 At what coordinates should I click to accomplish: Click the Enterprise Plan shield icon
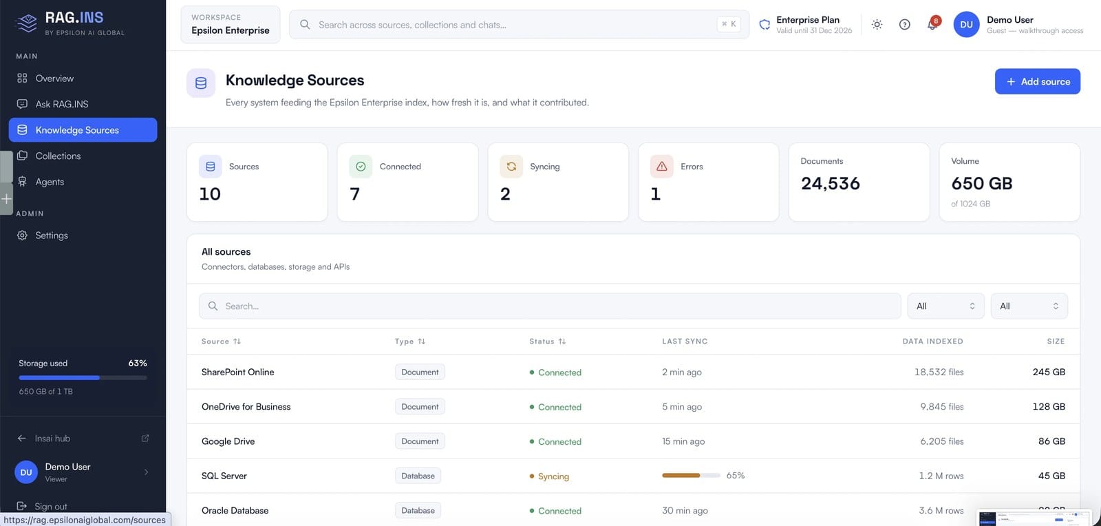765,25
